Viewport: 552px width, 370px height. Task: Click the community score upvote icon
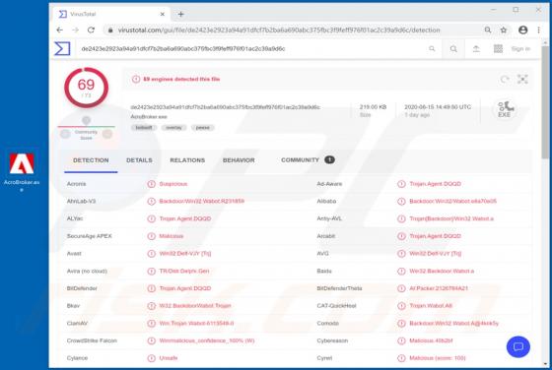coord(107,134)
